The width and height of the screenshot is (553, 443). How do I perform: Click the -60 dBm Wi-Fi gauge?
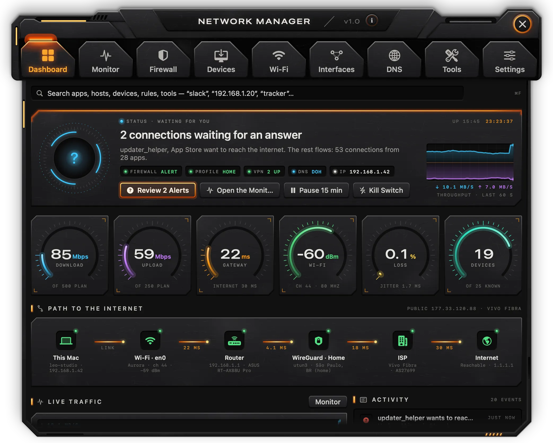318,256
